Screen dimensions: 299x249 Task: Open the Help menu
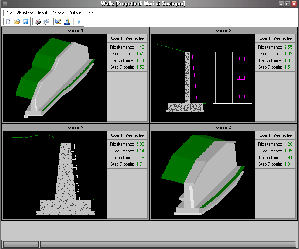click(x=90, y=13)
